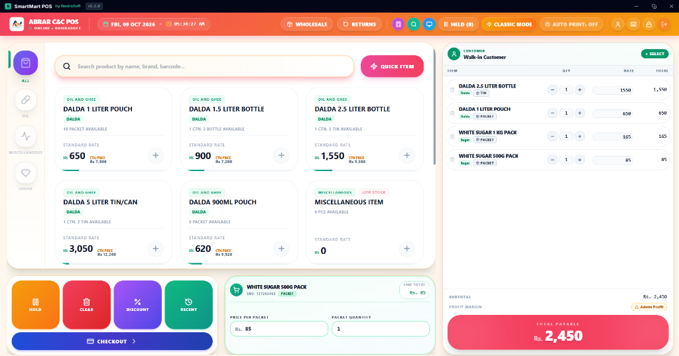Screen dimensions: 679x356
Task: Log out using the exit icon
Action: 664,25
